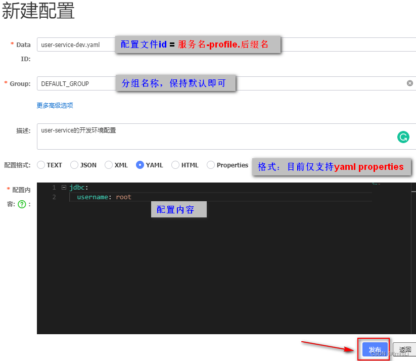Select the YAML configuration format
Viewport: 416px width, 361px height.
point(140,165)
